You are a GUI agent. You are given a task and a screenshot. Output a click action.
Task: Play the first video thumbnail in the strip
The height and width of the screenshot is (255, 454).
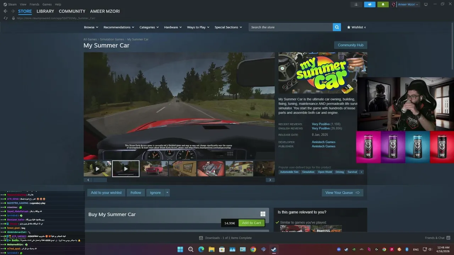(98, 169)
